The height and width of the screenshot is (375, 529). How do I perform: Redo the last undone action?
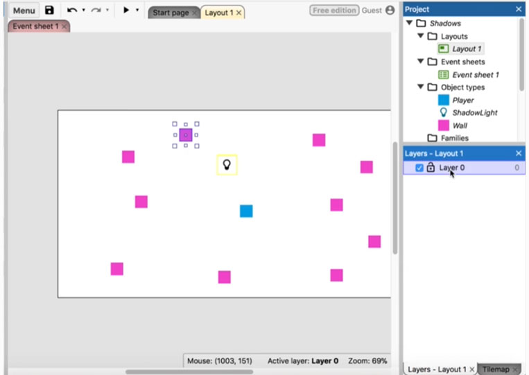point(96,10)
